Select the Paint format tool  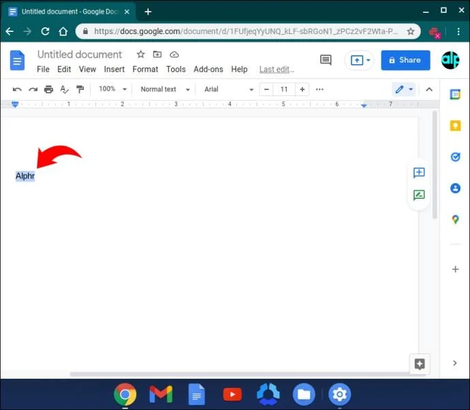(x=80, y=89)
